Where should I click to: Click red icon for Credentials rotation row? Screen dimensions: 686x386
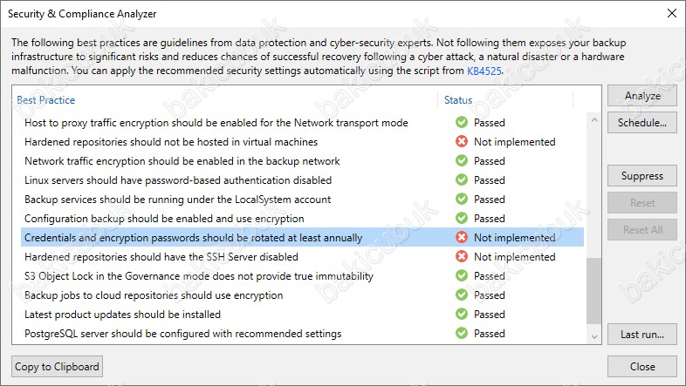click(x=462, y=238)
